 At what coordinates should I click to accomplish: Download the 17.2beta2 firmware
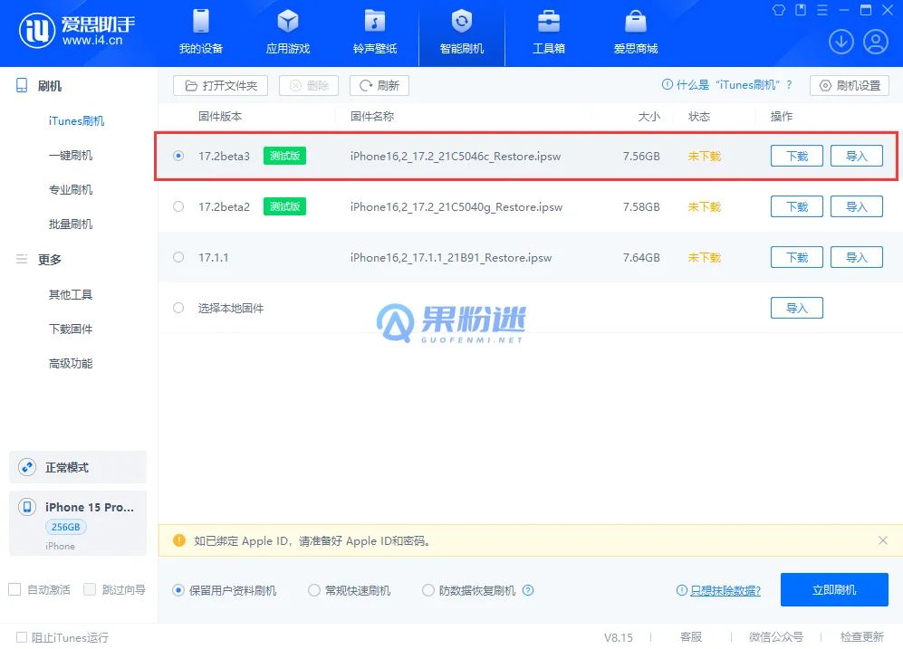[797, 206]
